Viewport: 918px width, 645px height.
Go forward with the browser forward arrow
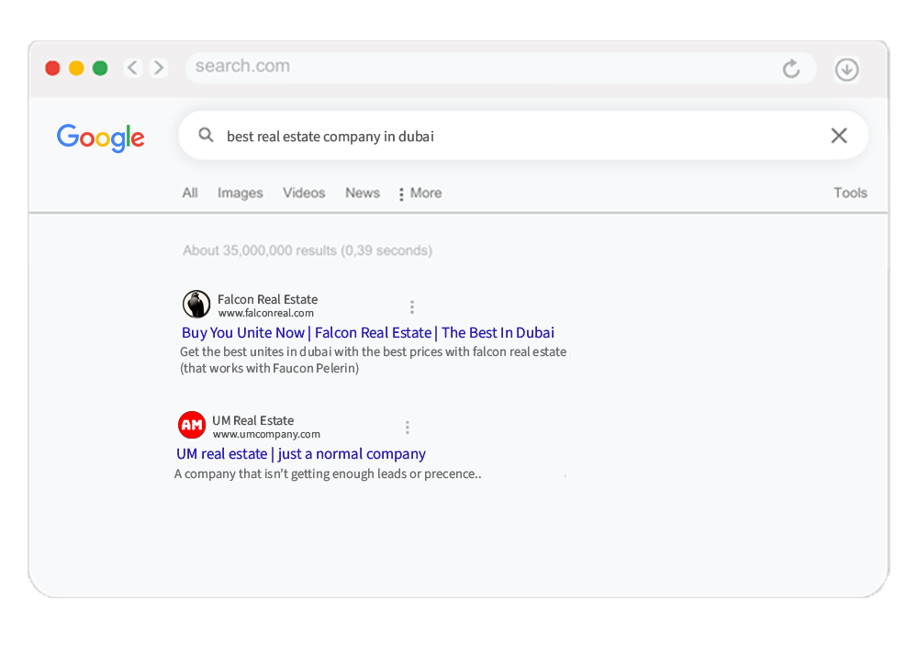click(x=159, y=68)
